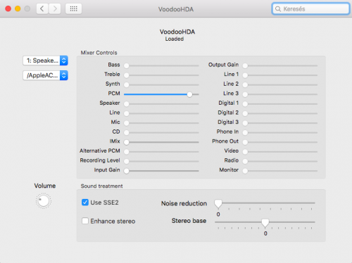Minimize the VoodooHDA window
This screenshot has height=263, width=352.
18,9
